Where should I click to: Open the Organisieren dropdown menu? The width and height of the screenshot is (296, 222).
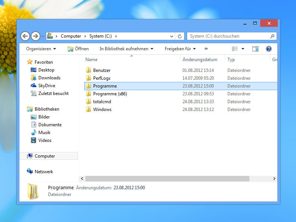tap(41, 49)
